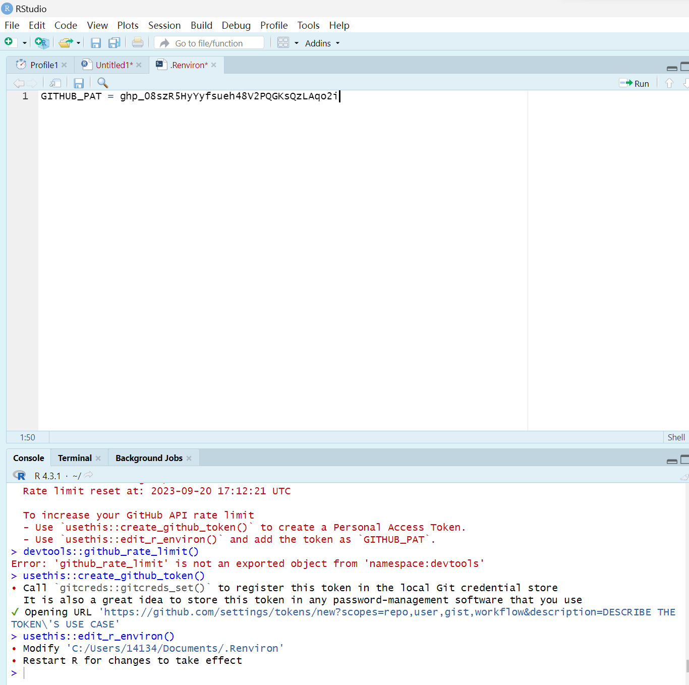Click the 1:50 cursor position indicator
This screenshot has width=689, height=685.
pyautogui.click(x=28, y=437)
